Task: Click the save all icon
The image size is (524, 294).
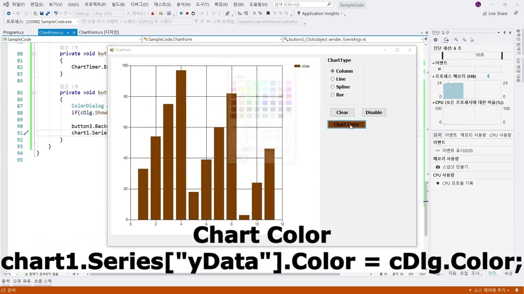Action: [x=47, y=13]
